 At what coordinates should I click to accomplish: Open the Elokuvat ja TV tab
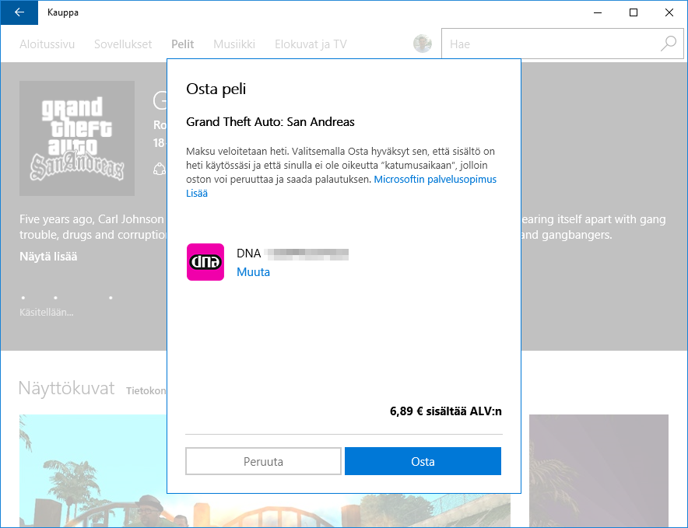(311, 44)
